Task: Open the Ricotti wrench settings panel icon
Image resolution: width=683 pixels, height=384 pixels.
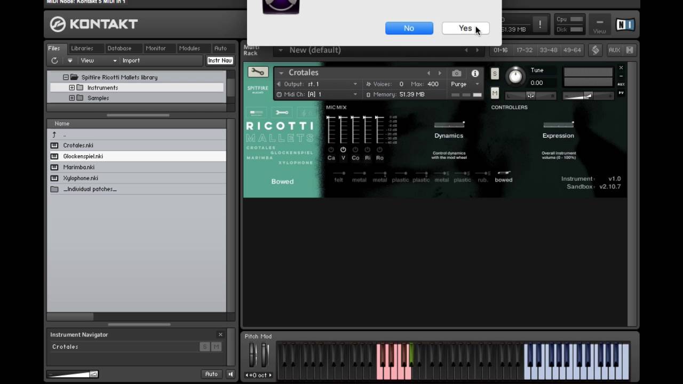Action: point(282,113)
